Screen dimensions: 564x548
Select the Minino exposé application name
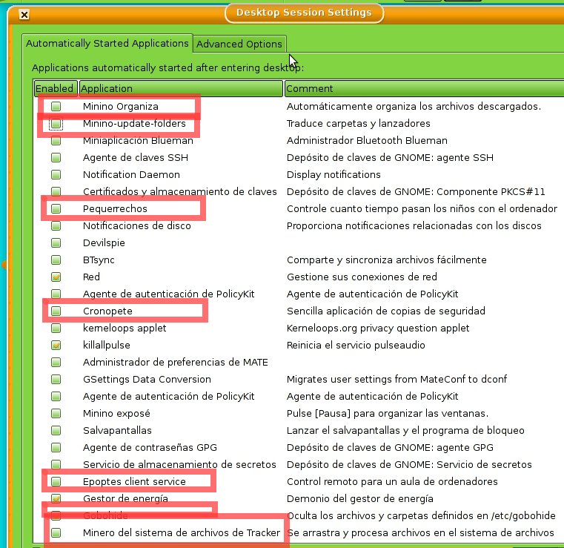(116, 413)
